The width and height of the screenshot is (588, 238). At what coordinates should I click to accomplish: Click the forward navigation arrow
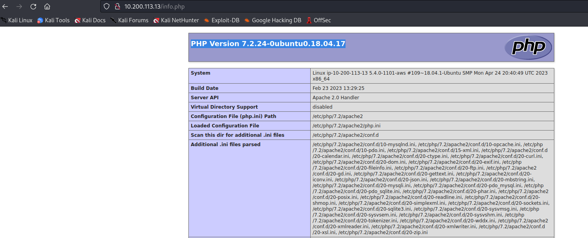pyautogui.click(x=19, y=7)
